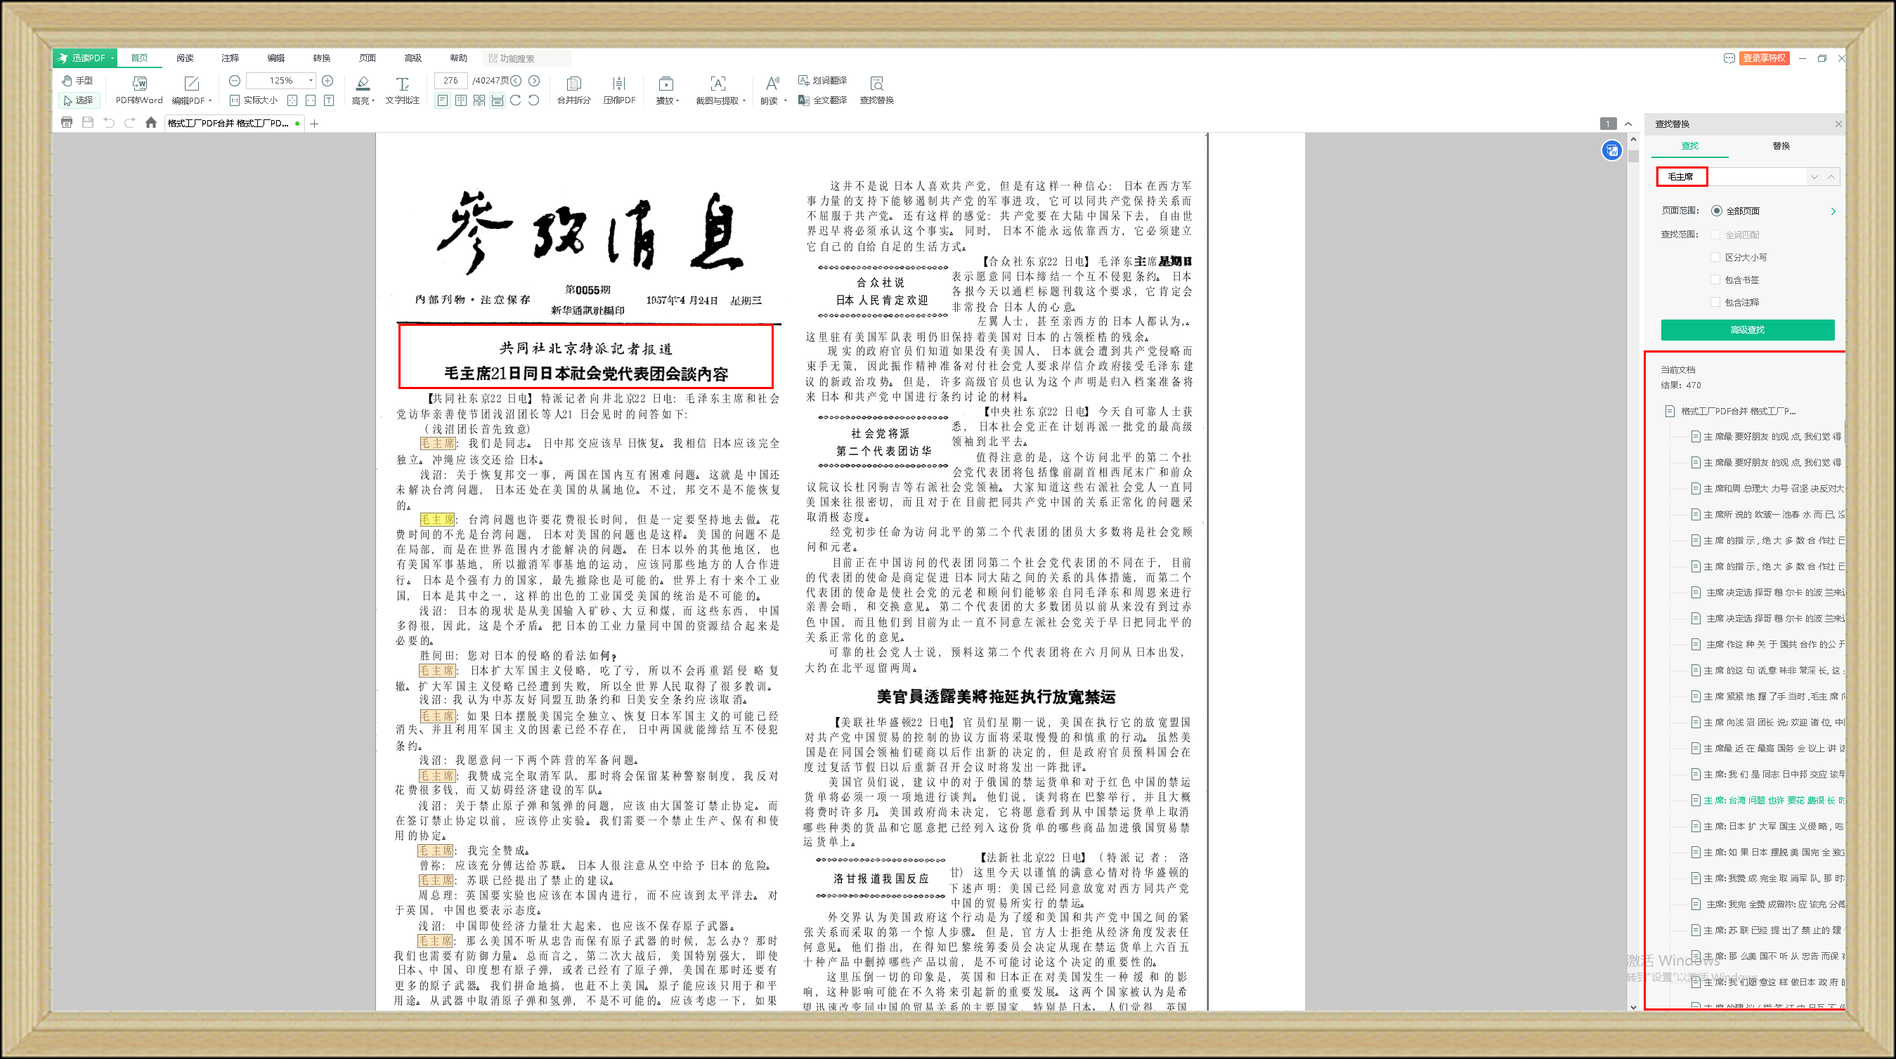Open the 125% zoom level dropdown
The image size is (1896, 1059).
(x=311, y=80)
